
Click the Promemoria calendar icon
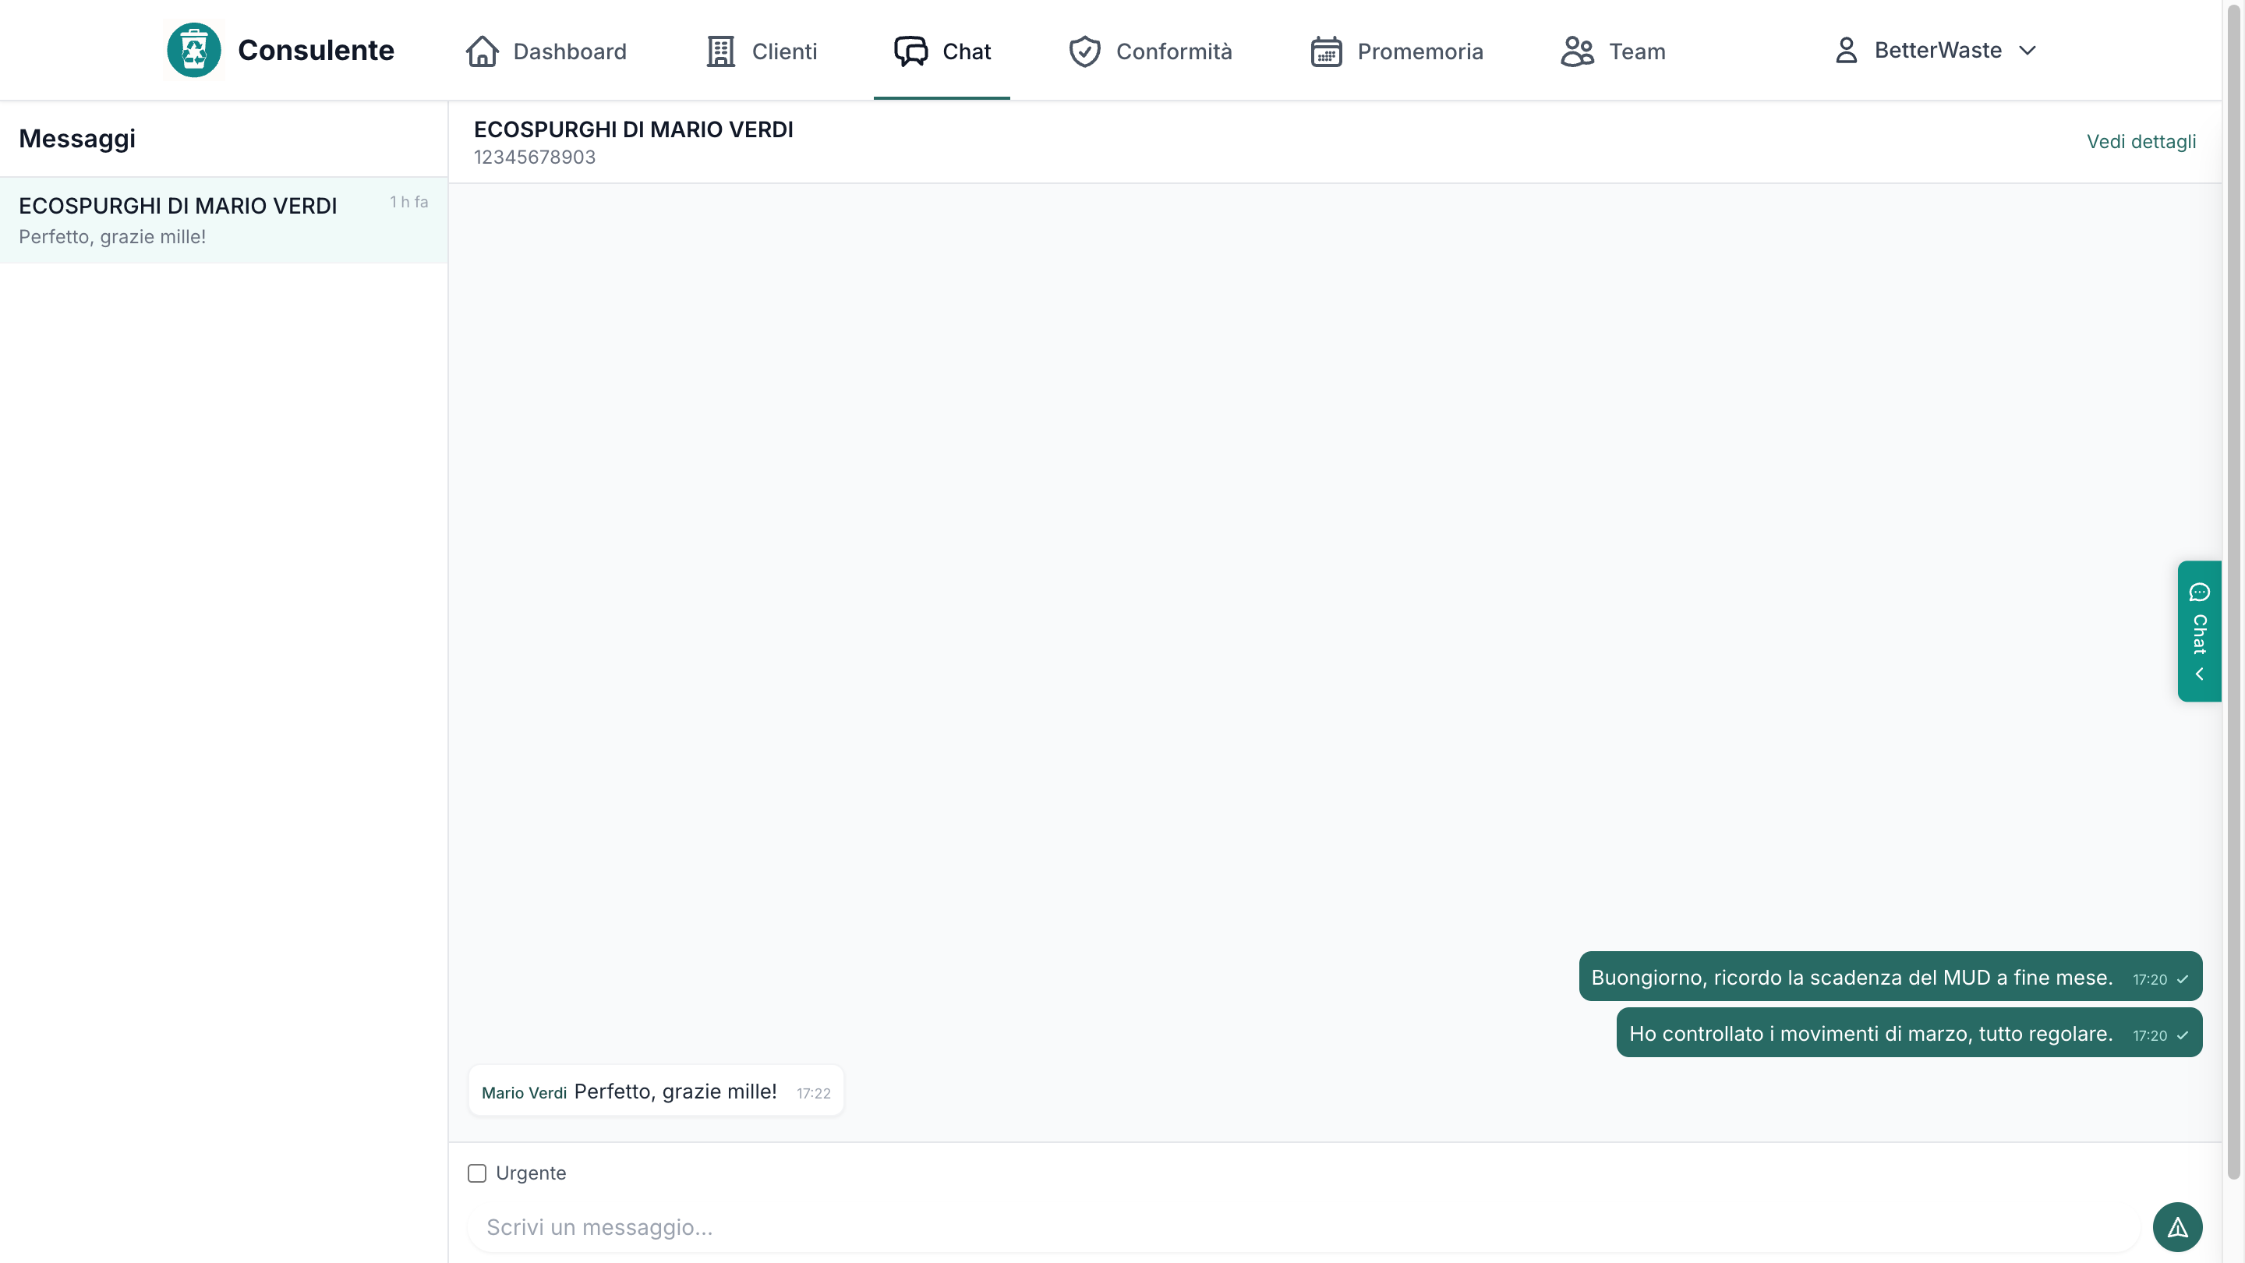coord(1327,51)
